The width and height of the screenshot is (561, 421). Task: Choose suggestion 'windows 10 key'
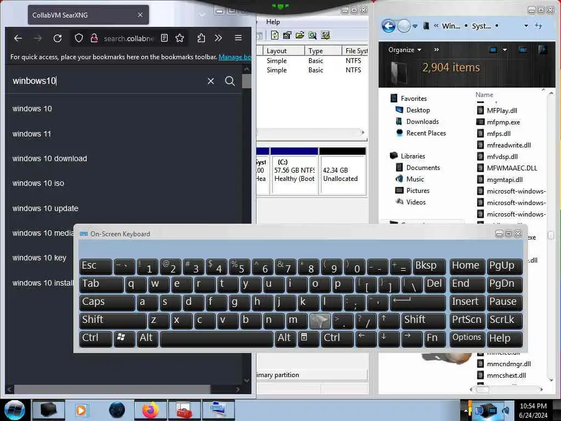point(39,258)
